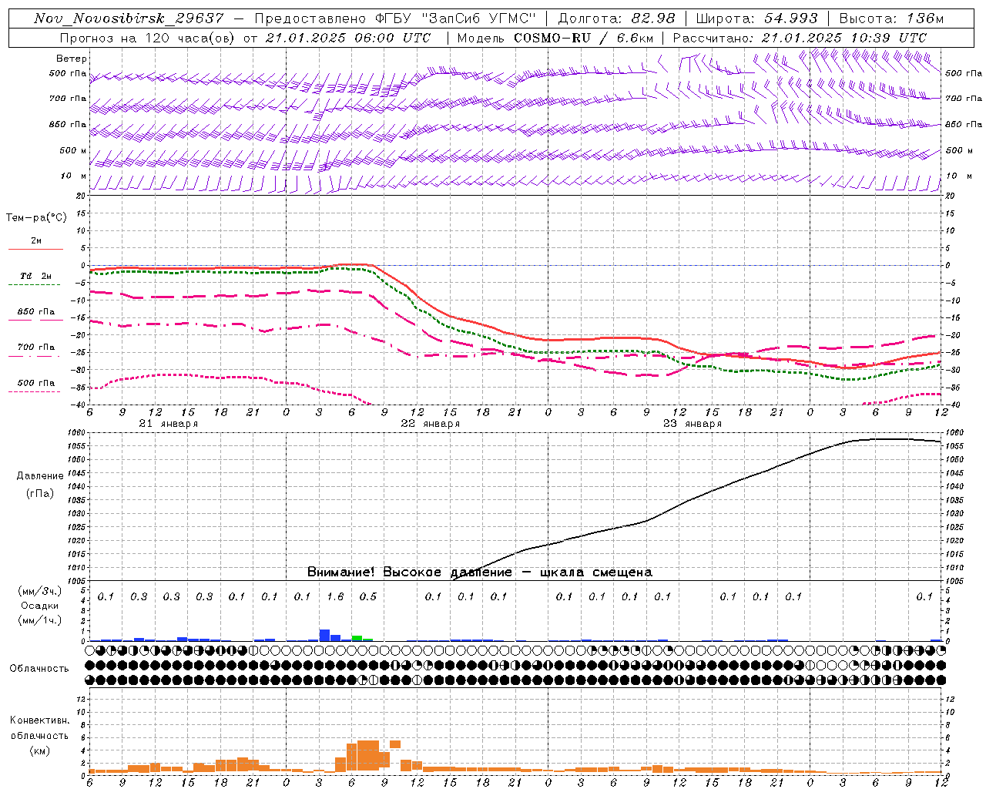Click the '23 января' date label

[x=692, y=424]
